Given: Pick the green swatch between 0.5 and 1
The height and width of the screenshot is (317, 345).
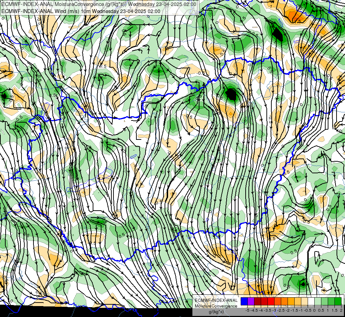Looking at the screenshot, I should click(x=325, y=301).
